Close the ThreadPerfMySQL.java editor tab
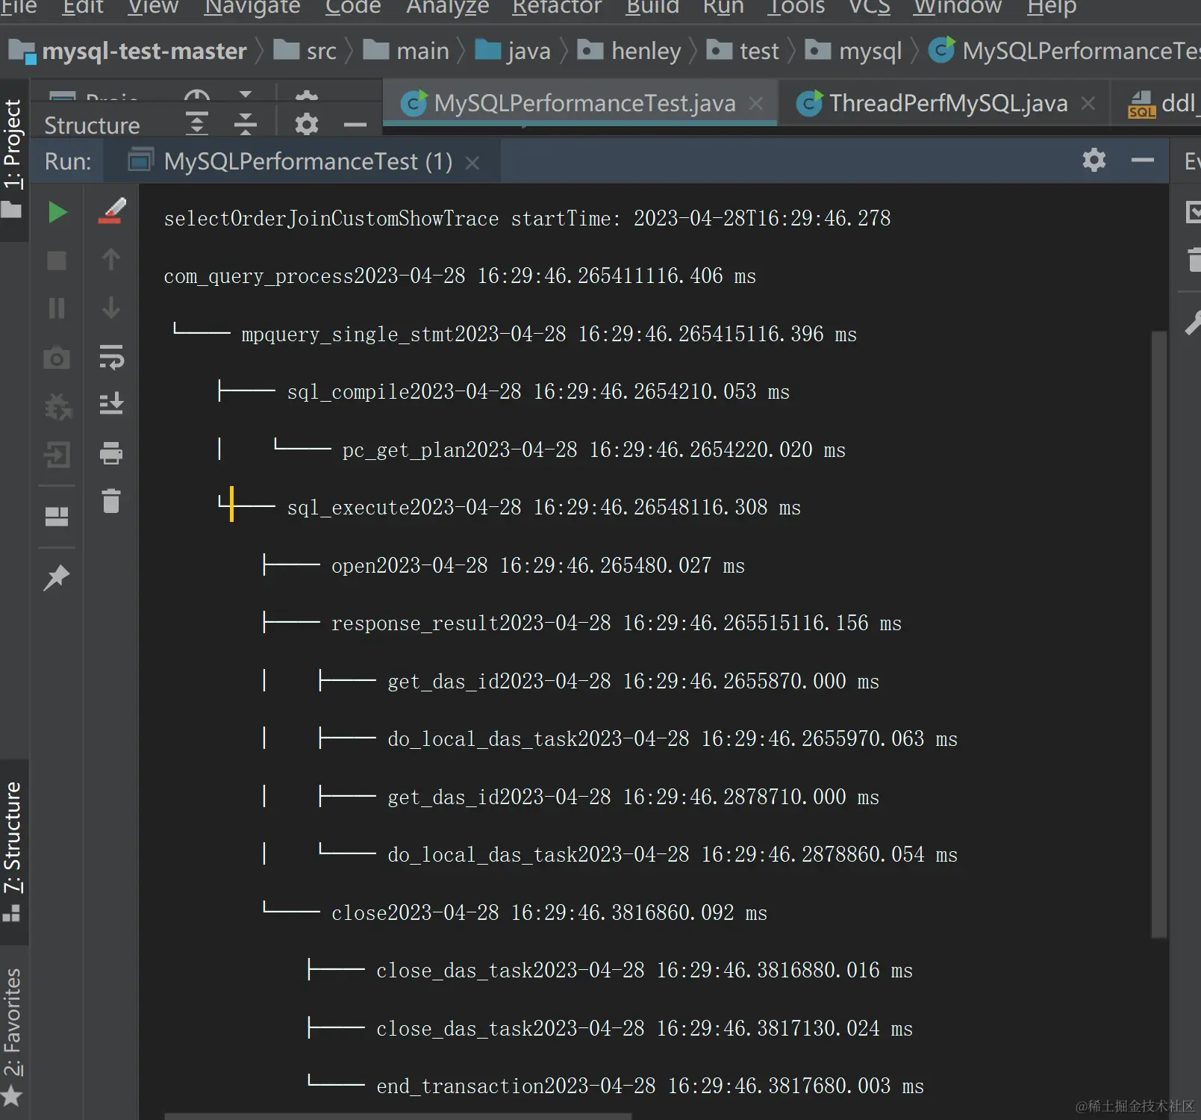1201x1120 pixels. (1088, 103)
